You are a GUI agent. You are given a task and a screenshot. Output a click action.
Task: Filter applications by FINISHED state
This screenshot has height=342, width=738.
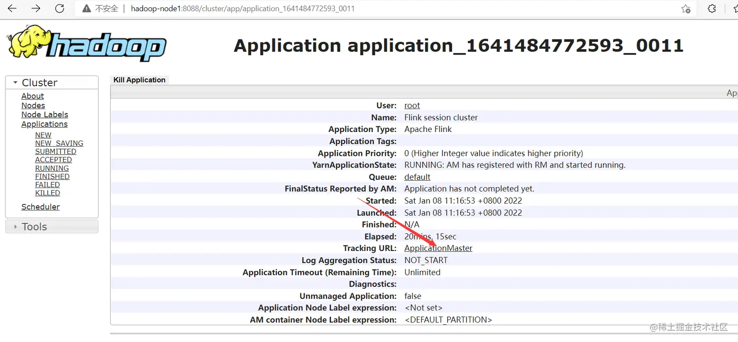pos(52,176)
